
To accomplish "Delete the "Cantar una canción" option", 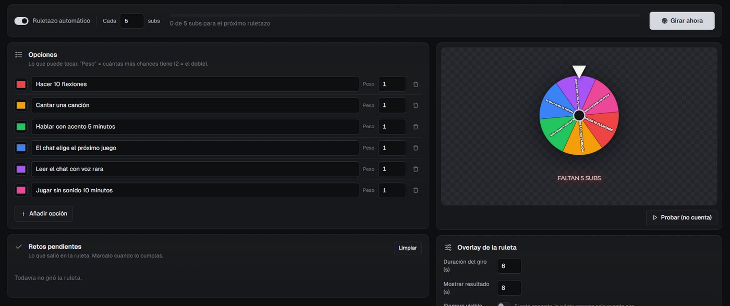I will pos(416,105).
